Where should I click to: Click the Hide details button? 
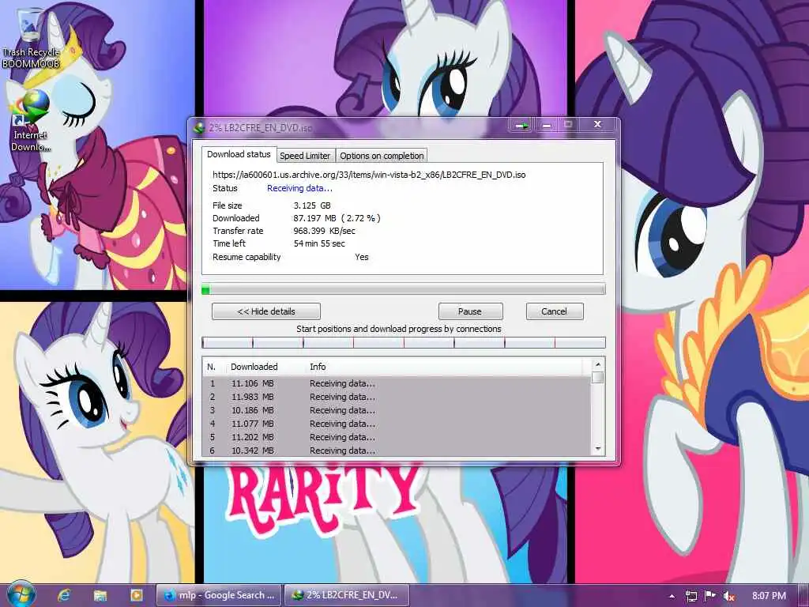tap(266, 311)
